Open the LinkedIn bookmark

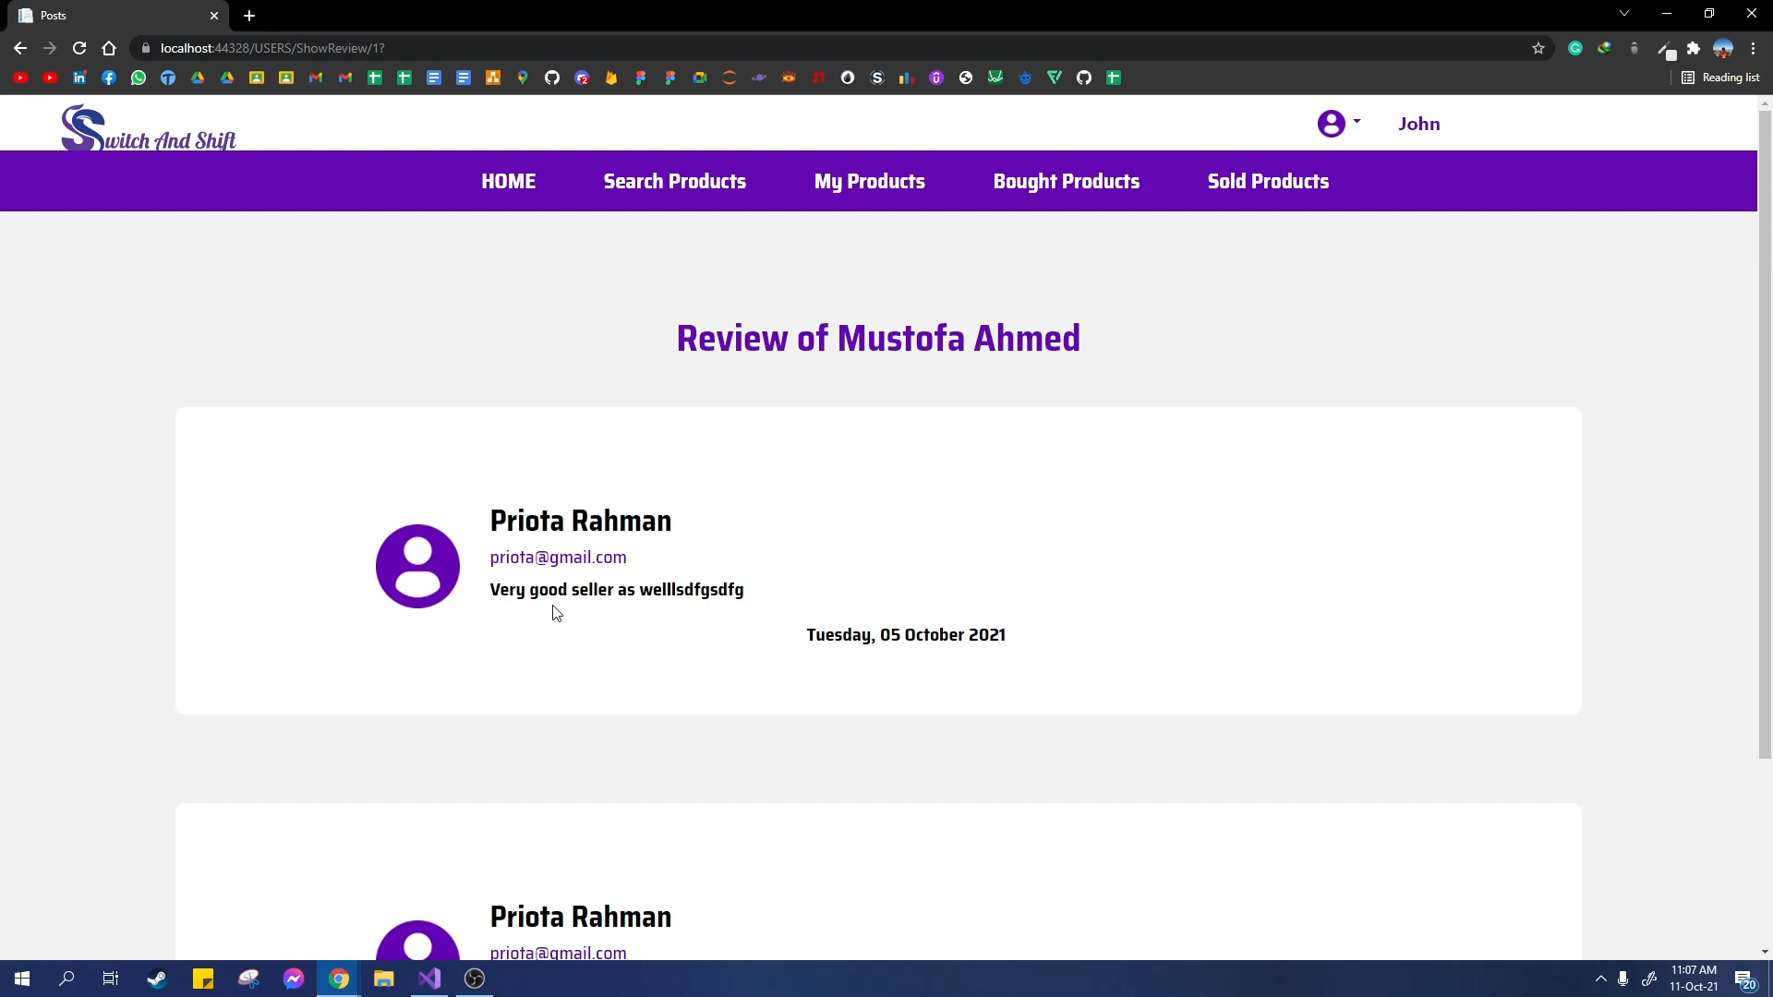click(79, 78)
